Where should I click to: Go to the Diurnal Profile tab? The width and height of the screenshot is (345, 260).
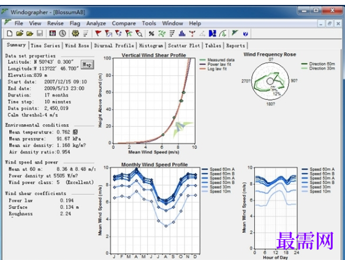(114, 45)
